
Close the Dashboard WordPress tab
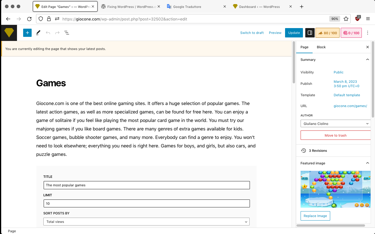[x=291, y=6]
